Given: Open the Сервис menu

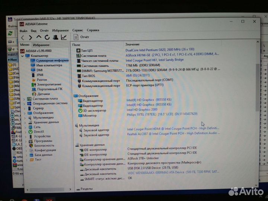Looking at the screenshot, I should point(77,30).
